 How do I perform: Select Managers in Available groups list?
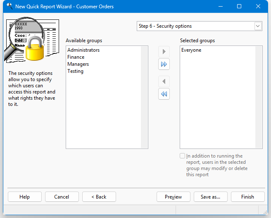pos(78,64)
